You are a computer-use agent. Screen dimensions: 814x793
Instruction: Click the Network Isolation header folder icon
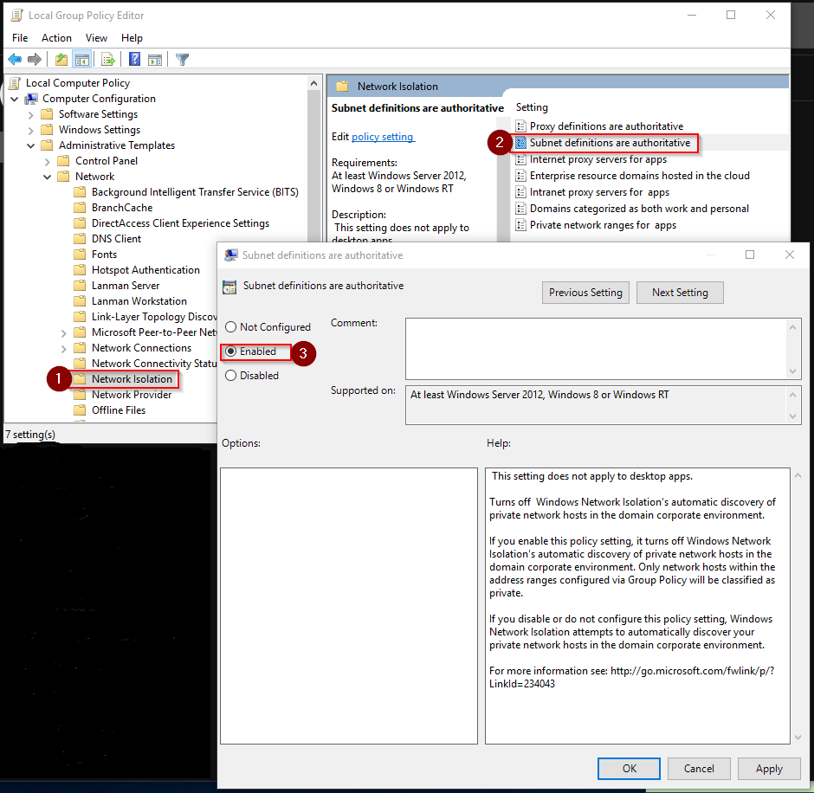[342, 87]
